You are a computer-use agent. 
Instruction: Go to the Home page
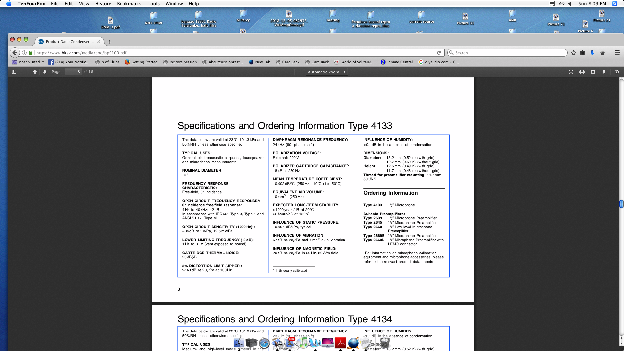click(x=603, y=53)
